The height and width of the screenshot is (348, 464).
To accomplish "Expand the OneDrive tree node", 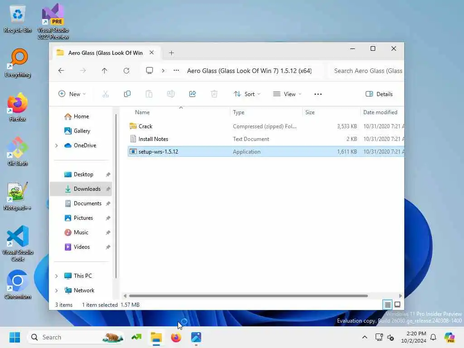I will click(x=56, y=145).
